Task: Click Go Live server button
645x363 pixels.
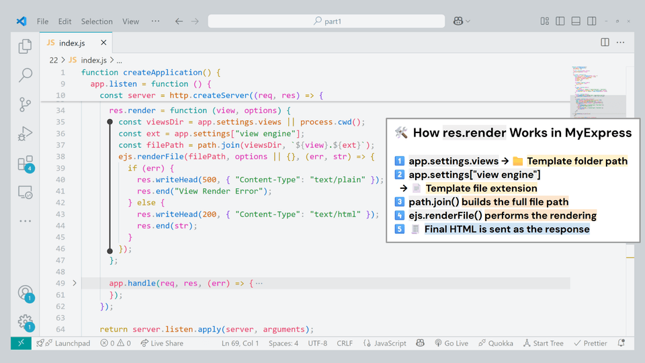Action: (x=451, y=344)
